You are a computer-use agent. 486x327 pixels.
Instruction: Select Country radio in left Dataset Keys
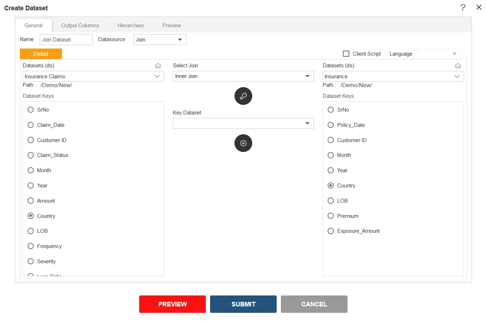[x=31, y=216]
